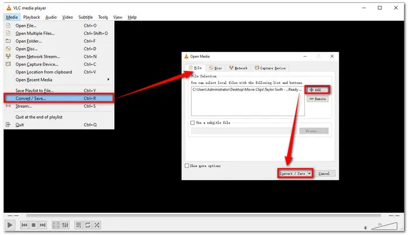Choose Quit from Media menu
This screenshot has width=408, height=235.
pyautogui.click(x=59, y=125)
